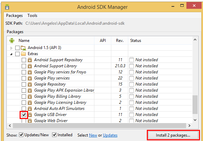Click the Google Play APK Expansion Library package icon

[x=30, y=90]
